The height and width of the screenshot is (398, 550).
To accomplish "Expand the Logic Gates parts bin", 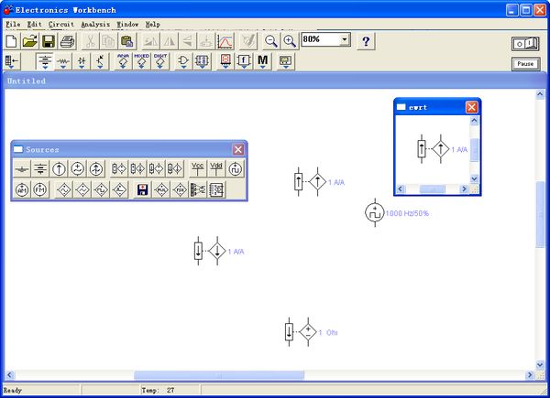I will pos(183,61).
